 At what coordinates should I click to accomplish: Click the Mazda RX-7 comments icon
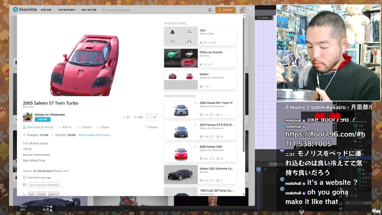tap(211, 115)
